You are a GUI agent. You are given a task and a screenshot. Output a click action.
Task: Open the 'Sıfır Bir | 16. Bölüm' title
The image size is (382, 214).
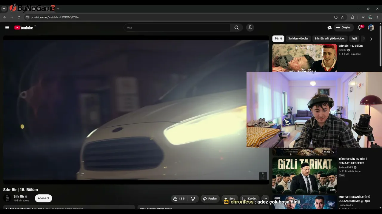(350, 46)
